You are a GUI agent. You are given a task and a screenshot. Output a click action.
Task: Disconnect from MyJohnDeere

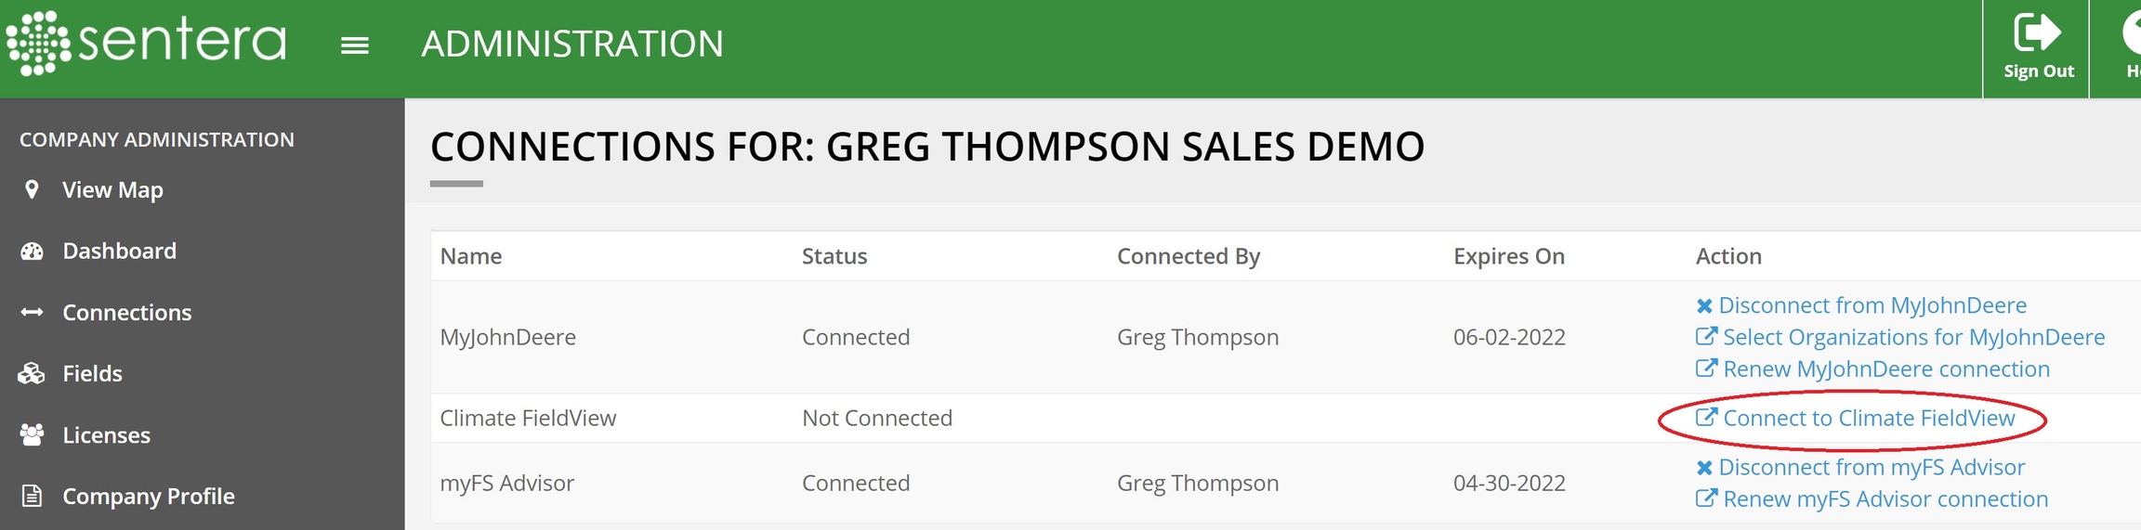pyautogui.click(x=1872, y=305)
